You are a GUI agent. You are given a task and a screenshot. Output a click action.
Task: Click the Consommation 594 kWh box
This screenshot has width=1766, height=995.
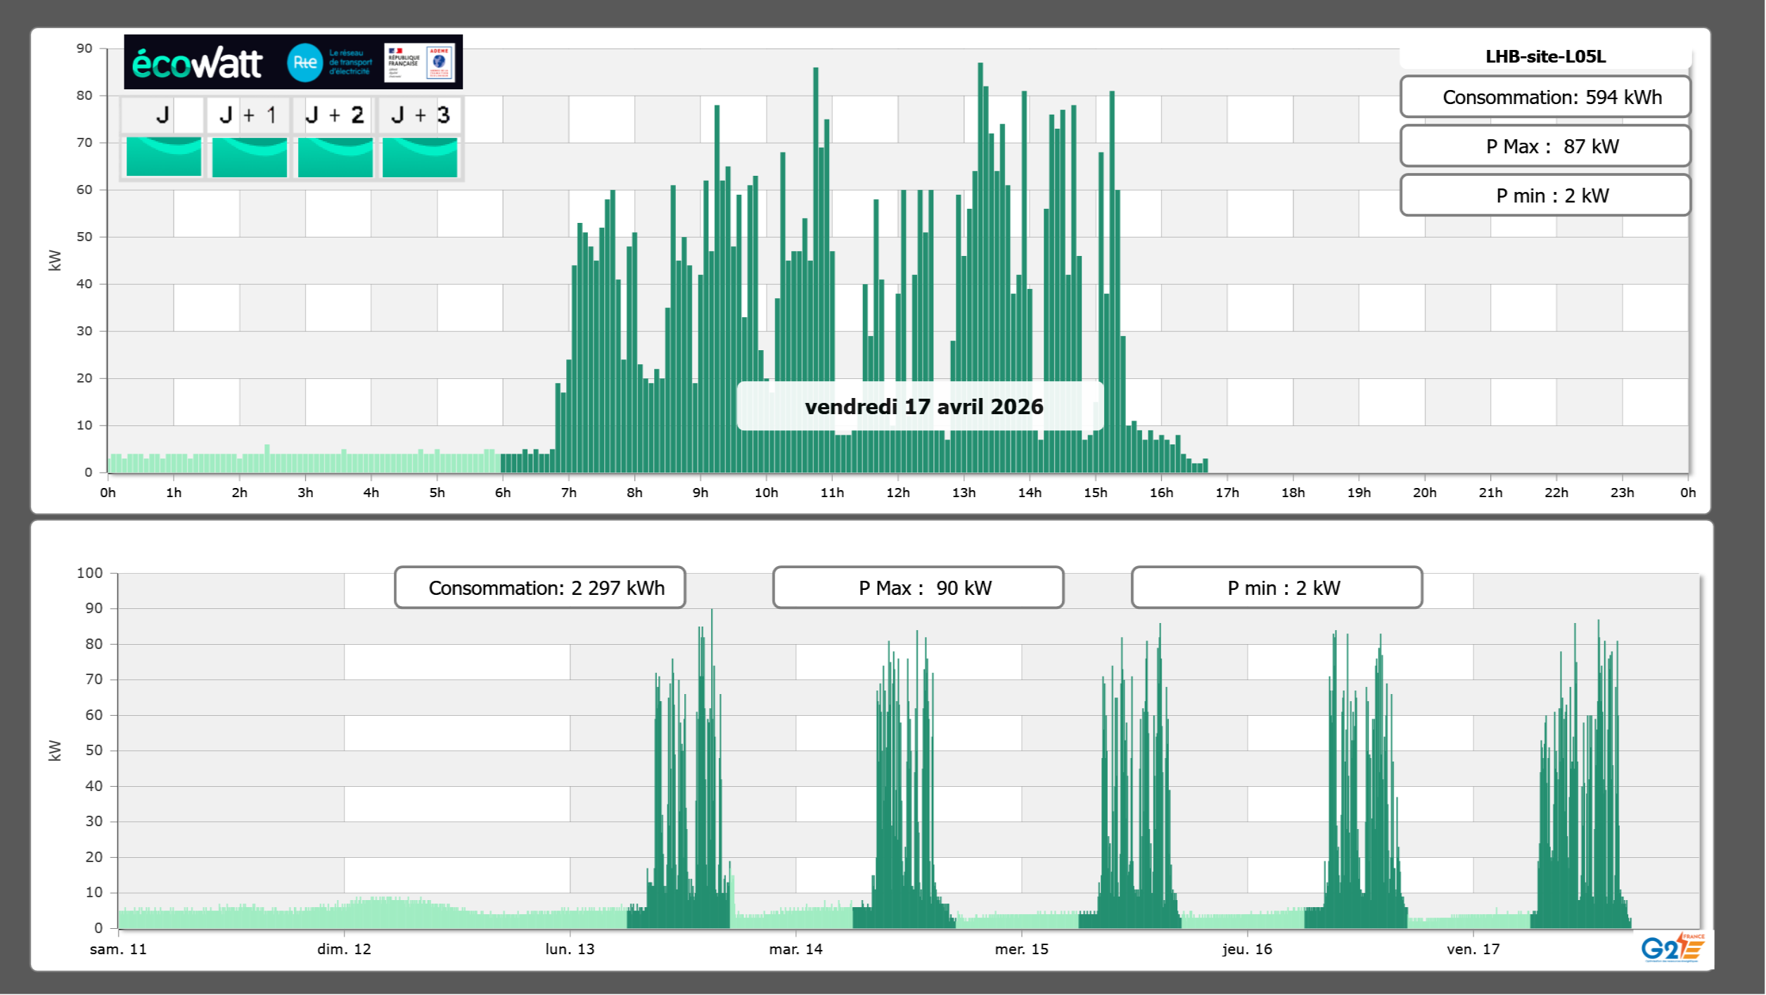(x=1545, y=97)
